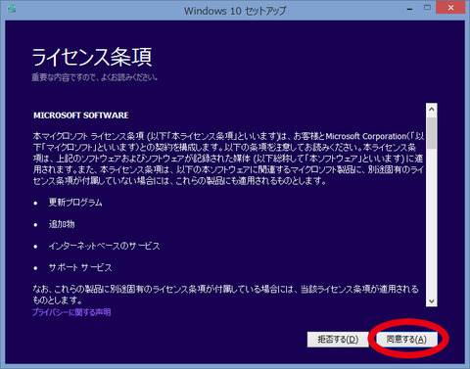
Task: Click the 同意する(A) accept button
Action: point(406,340)
